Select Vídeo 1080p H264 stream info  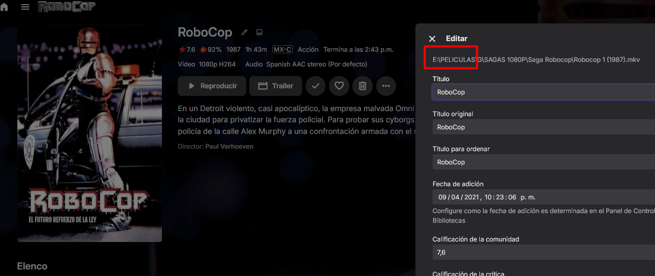coord(207,64)
